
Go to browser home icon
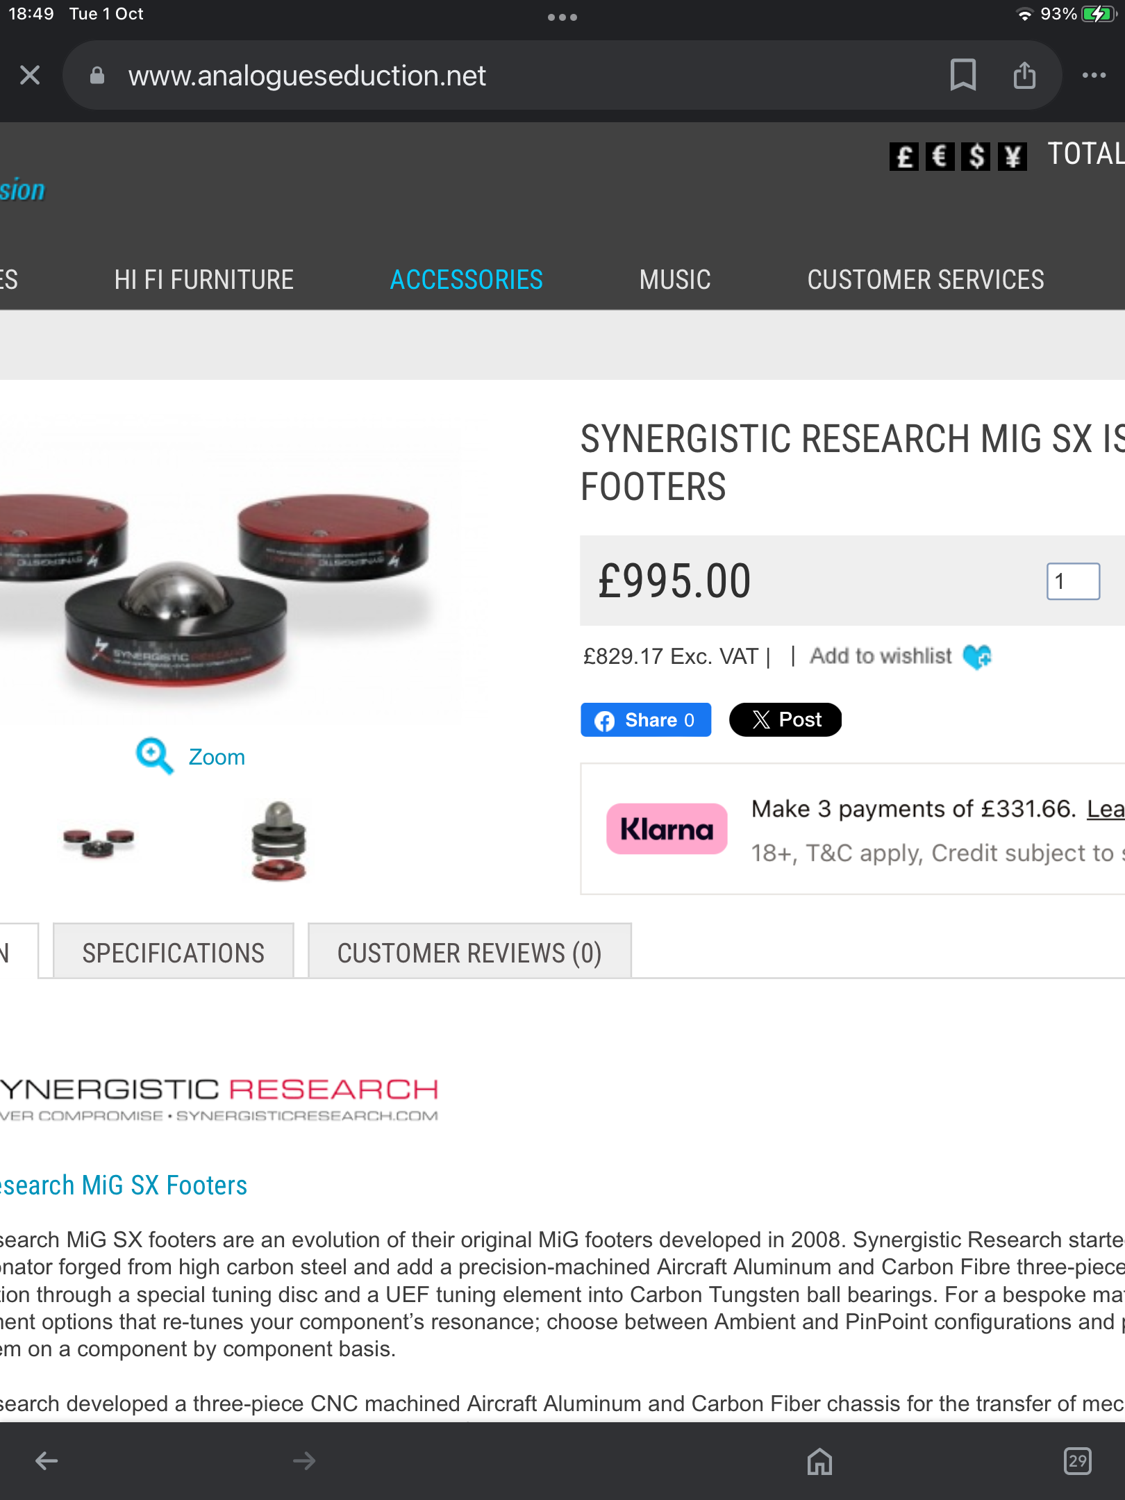[819, 1461]
